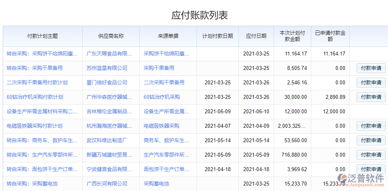This screenshot has width=388, height=191.
Task: Click the 应付日期 column header
Action: click(x=256, y=36)
